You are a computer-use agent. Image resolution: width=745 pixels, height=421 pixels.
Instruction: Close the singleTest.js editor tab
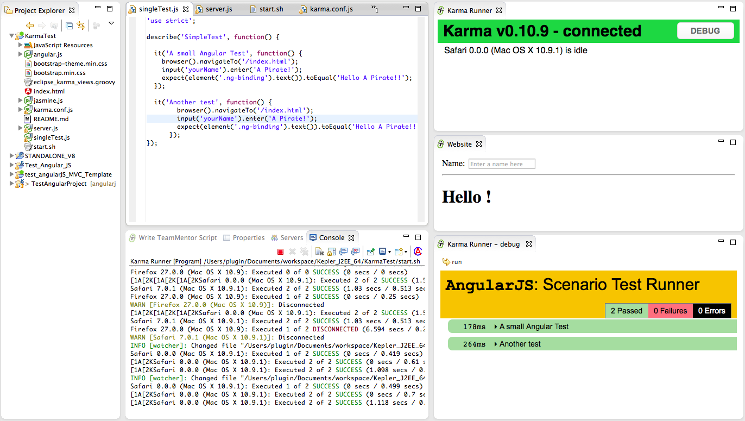(x=186, y=9)
